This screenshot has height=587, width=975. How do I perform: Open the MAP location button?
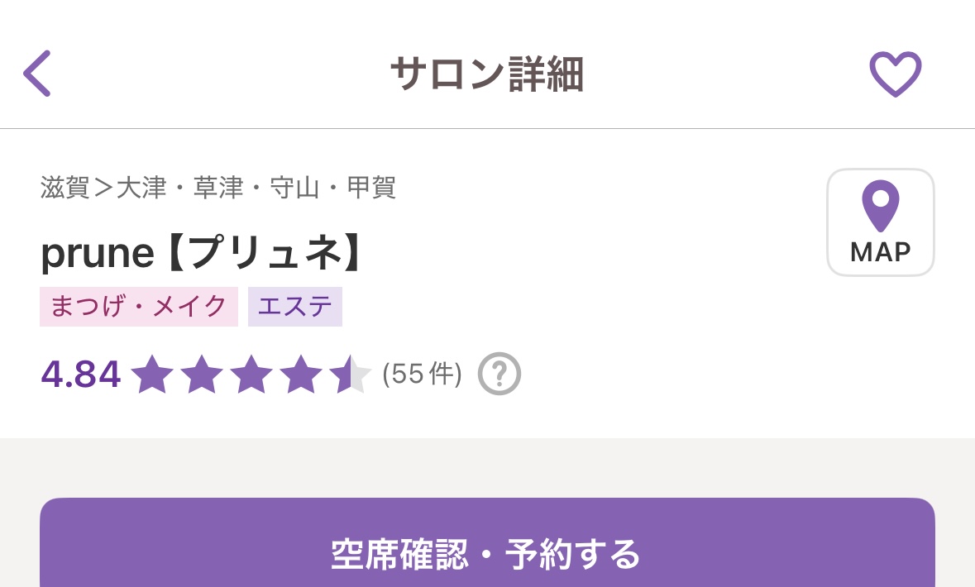pos(880,222)
